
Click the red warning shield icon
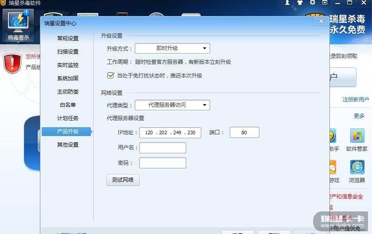[12, 63]
